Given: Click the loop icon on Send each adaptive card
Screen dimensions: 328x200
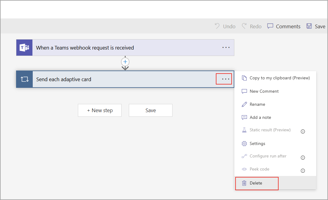Looking at the screenshot, I should coord(24,79).
